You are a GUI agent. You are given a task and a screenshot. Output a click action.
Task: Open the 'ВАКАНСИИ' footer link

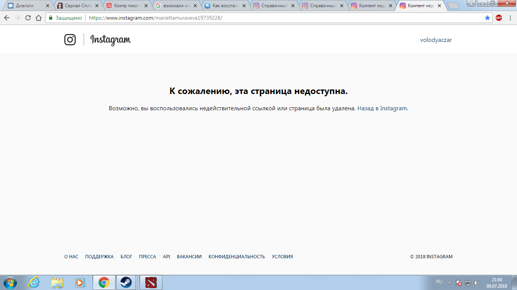189,257
